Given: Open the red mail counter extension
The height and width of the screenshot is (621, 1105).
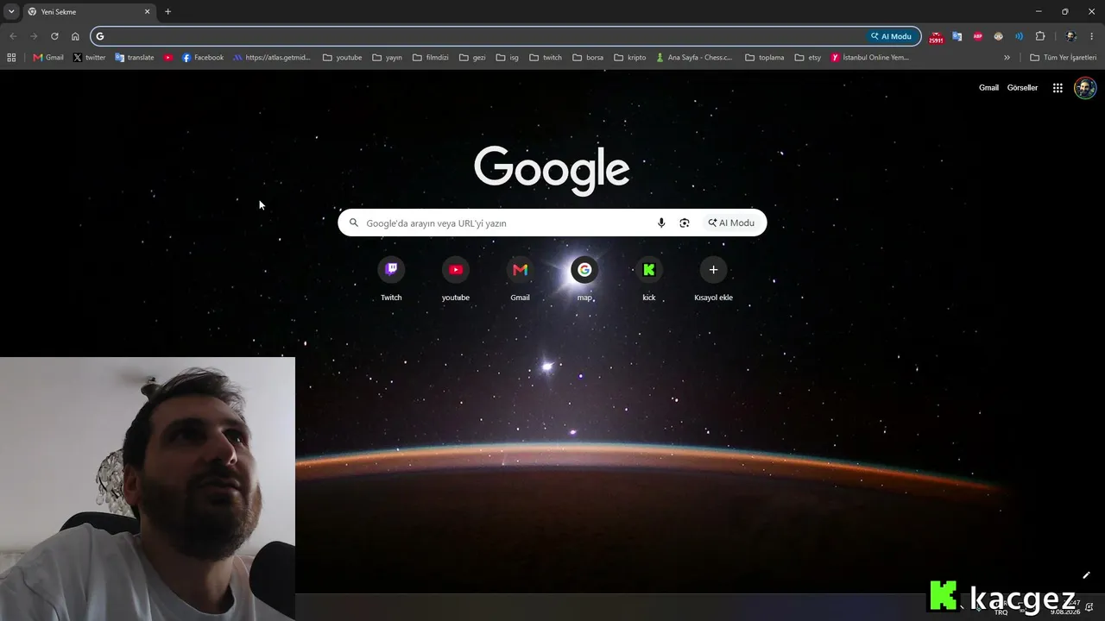Looking at the screenshot, I should coord(936,37).
